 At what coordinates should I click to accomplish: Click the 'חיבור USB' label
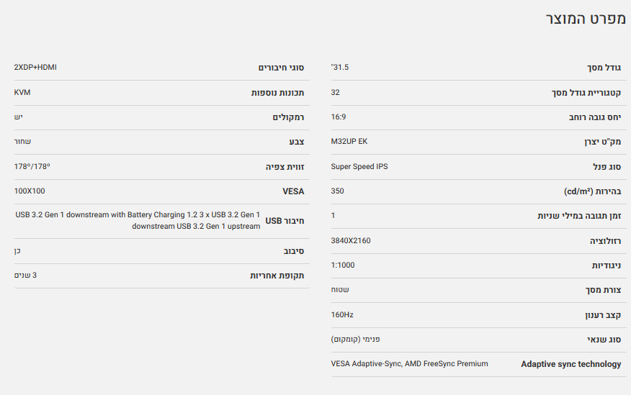pos(285,221)
